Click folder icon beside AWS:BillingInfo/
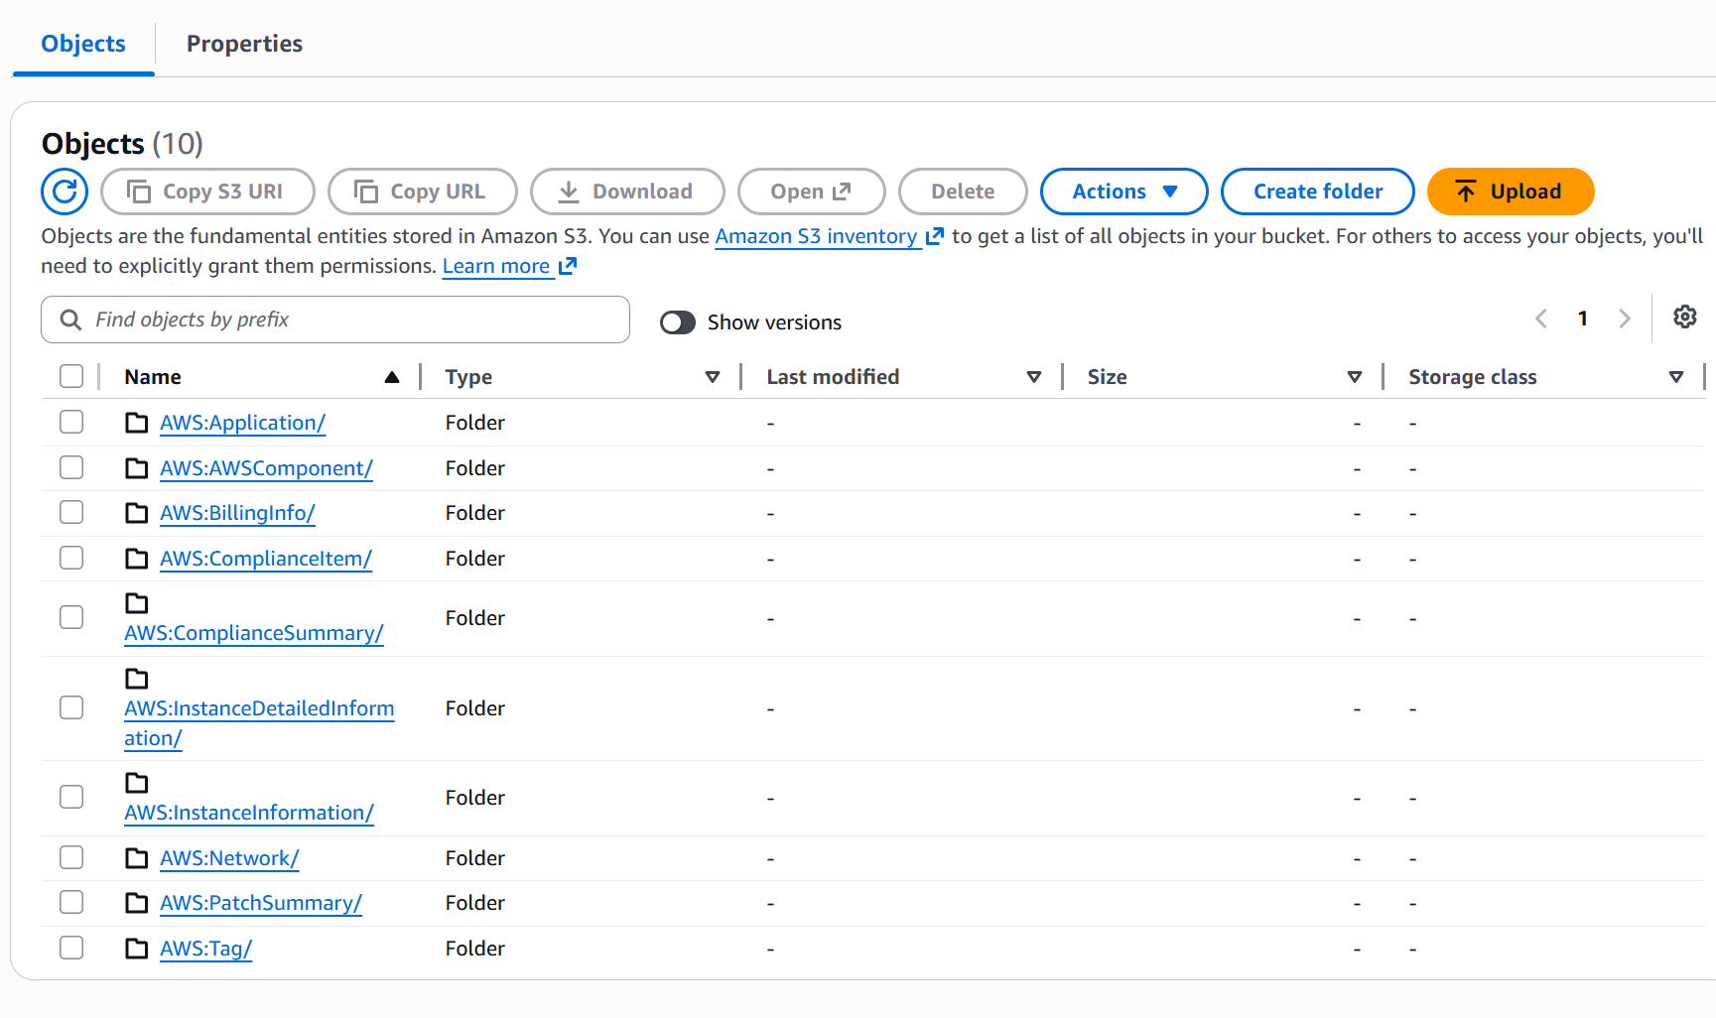This screenshot has height=1018, width=1716. click(137, 513)
